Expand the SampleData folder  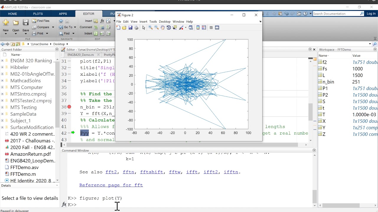pos(2,114)
